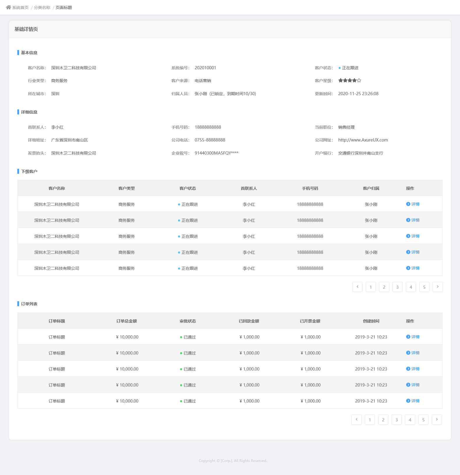Viewport: 460px width, 475px height.
Task: Select page 4 of 下级客户 pagination
Action: click(411, 287)
